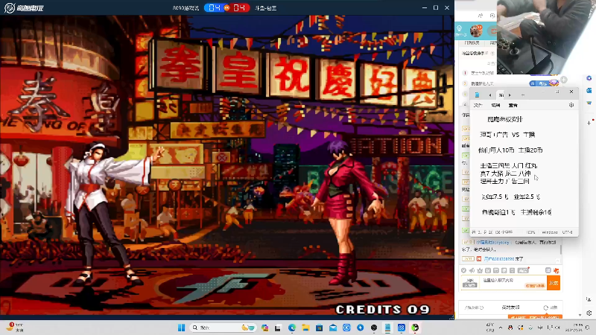Click the lightbulb icon in the blue banner
The height and width of the screenshot is (335, 596).
pos(459,28)
